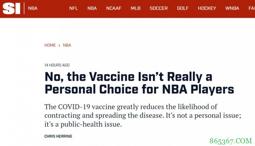View author Chris Herring's profile

tap(58, 136)
